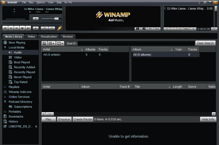Switch to the Video tab

(x=31, y=37)
